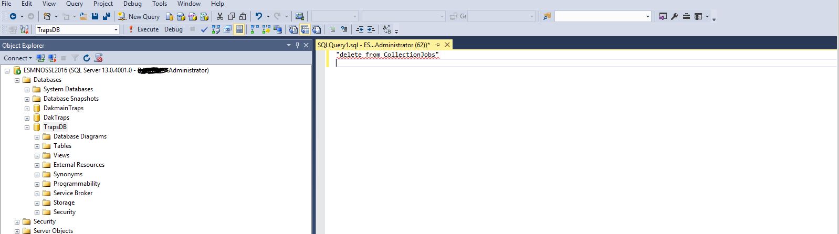
Task: Click the Save floppy disk icon
Action: (95, 16)
